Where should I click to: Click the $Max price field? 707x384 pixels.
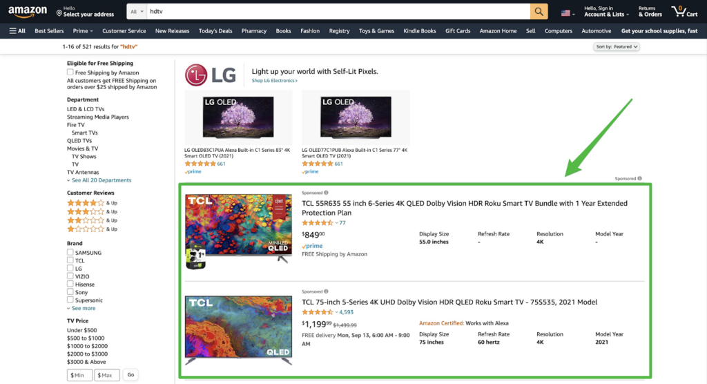[x=107, y=375]
